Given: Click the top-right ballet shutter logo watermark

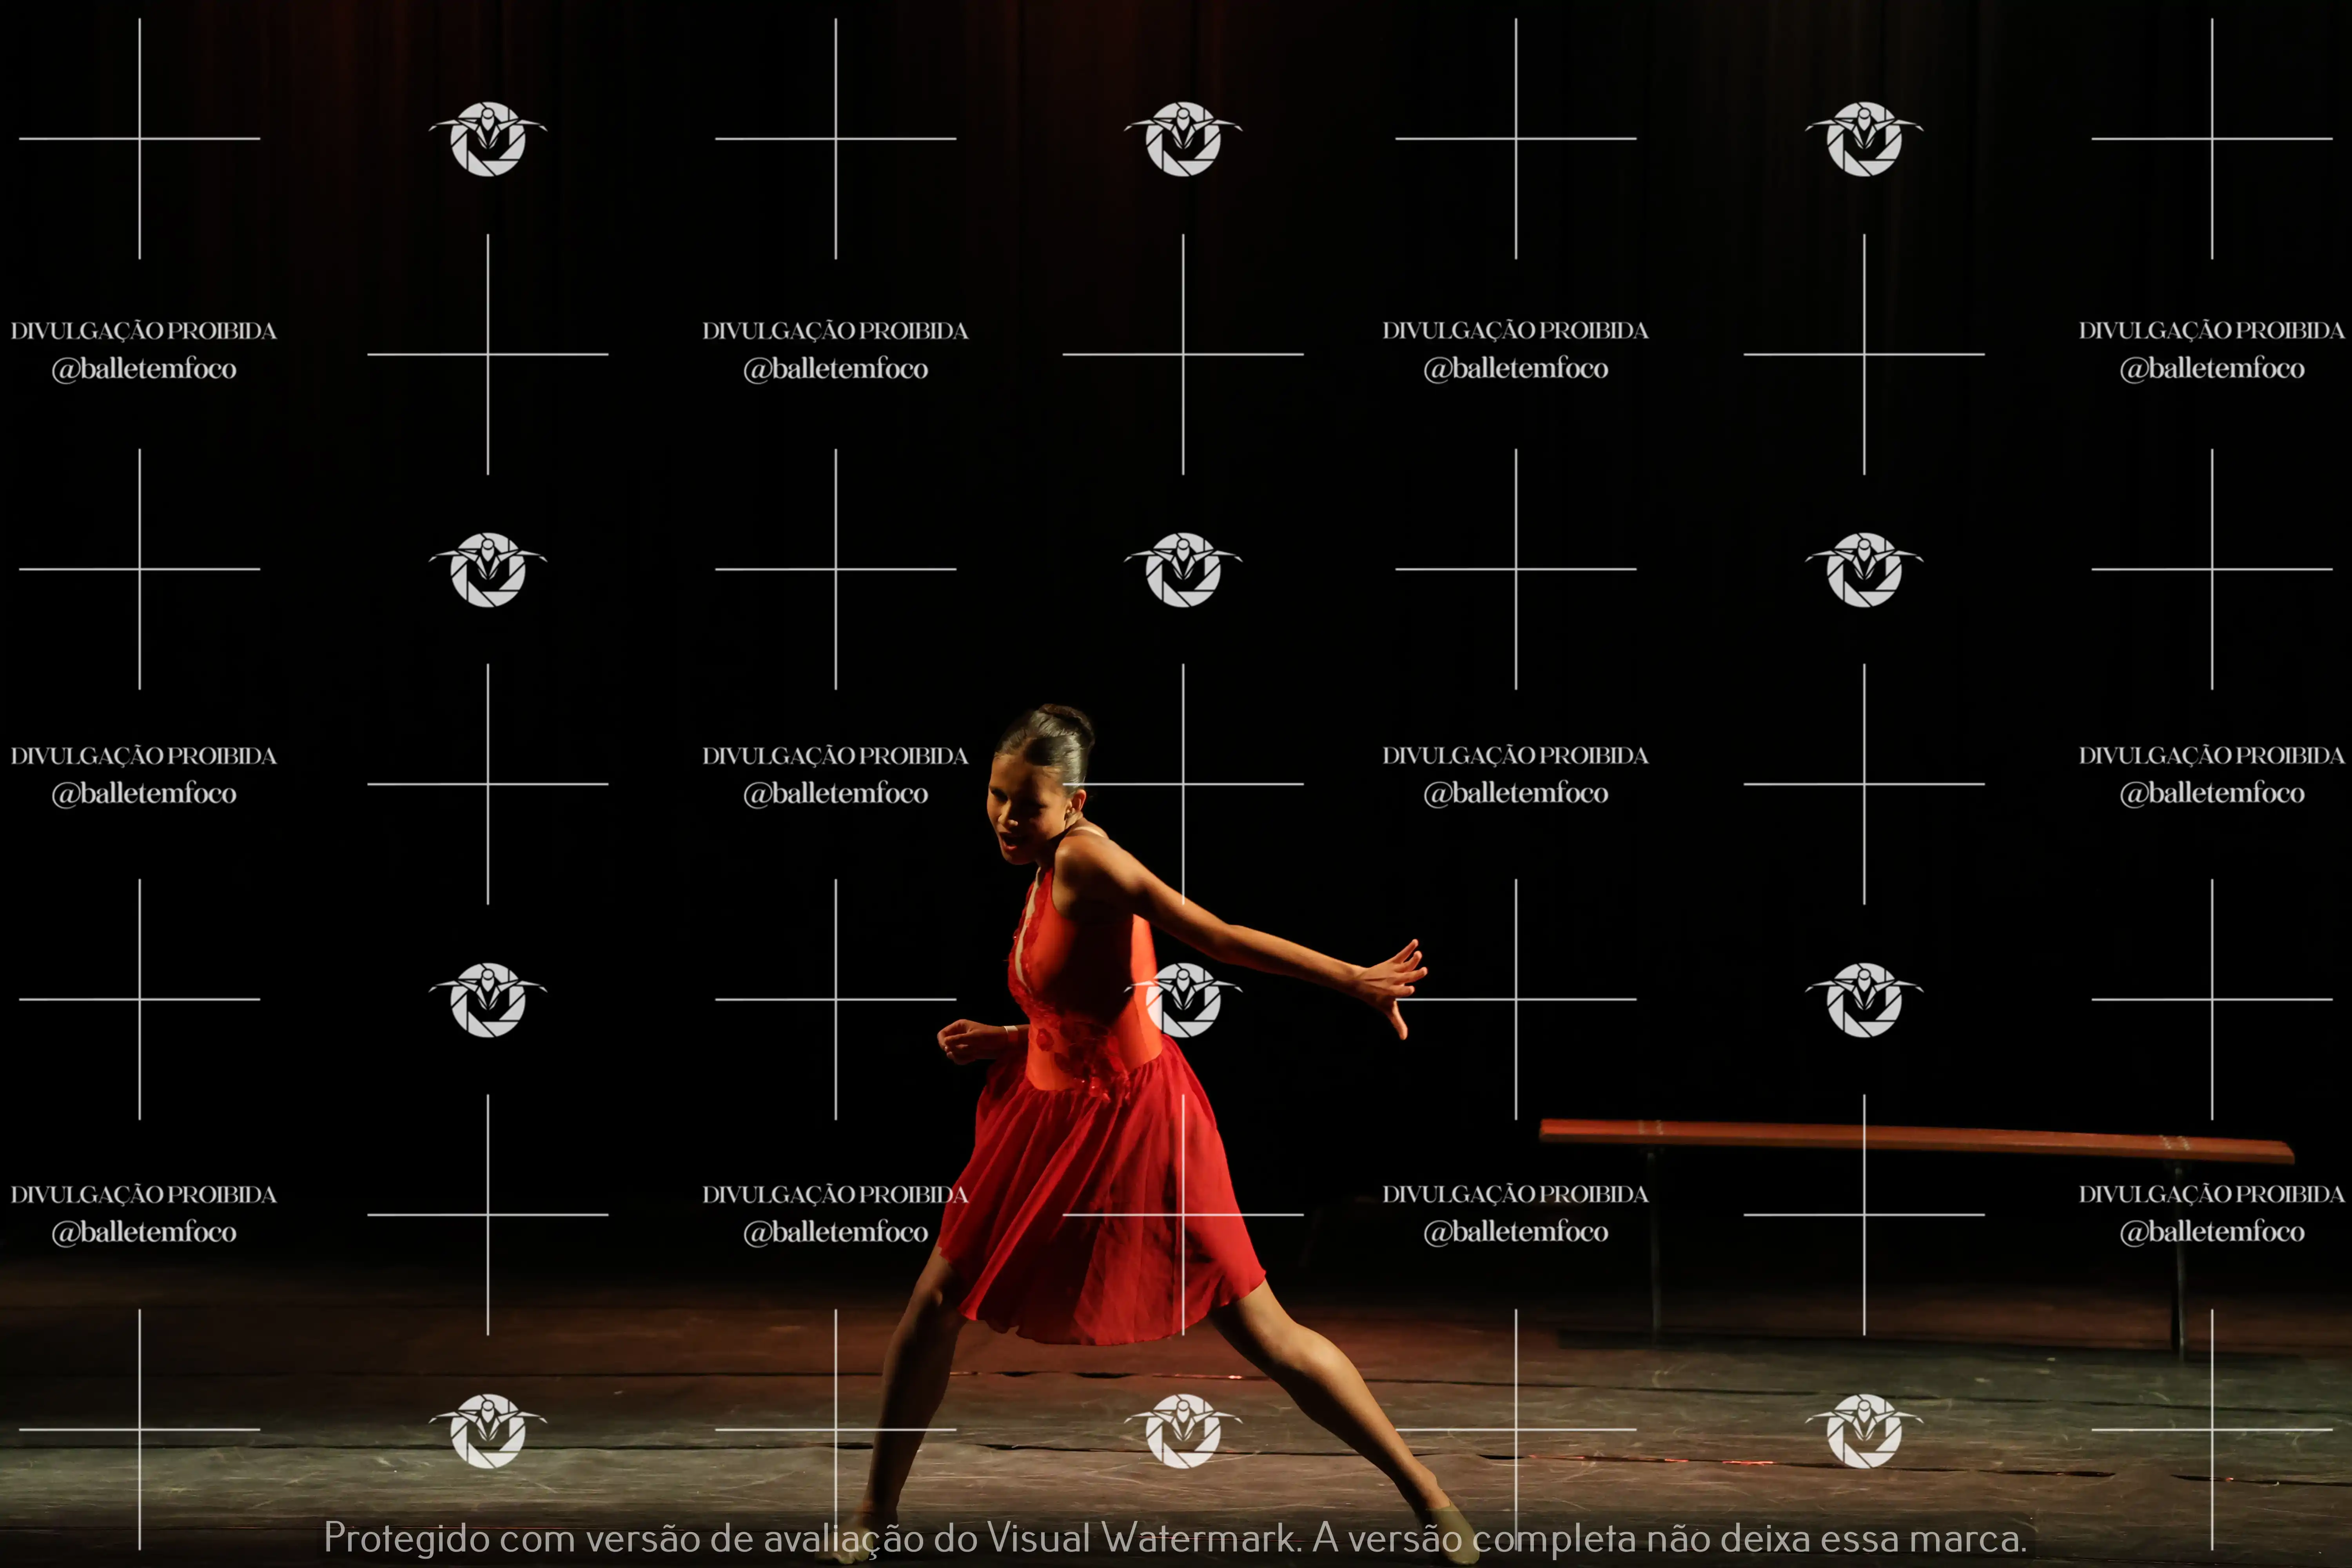Looking at the screenshot, I should (x=1864, y=139).
